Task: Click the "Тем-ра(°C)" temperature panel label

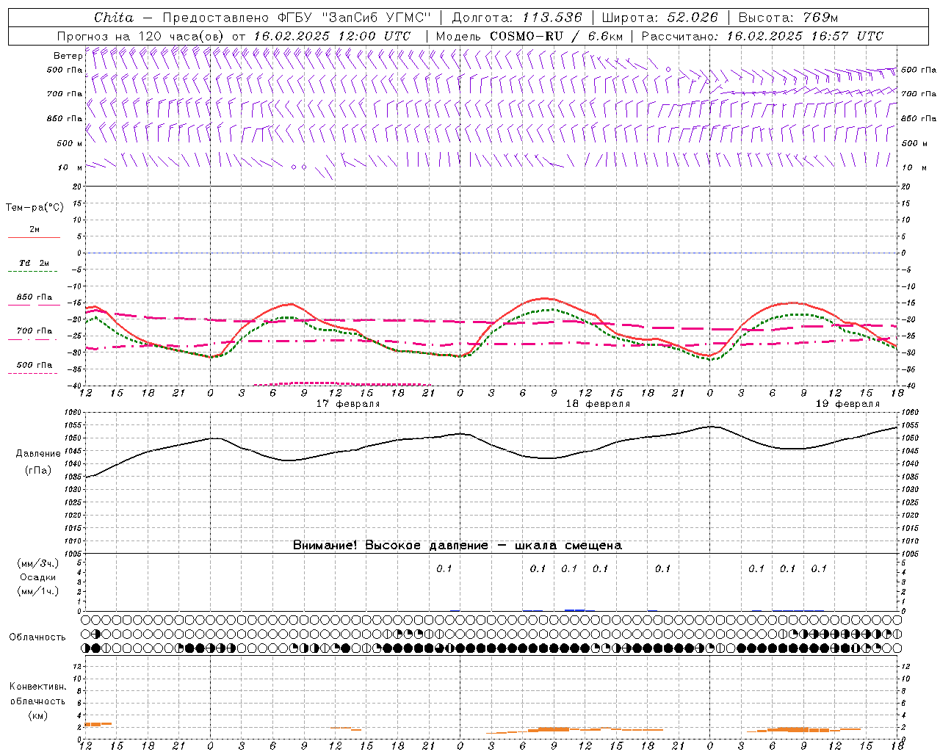Action: pos(35,208)
